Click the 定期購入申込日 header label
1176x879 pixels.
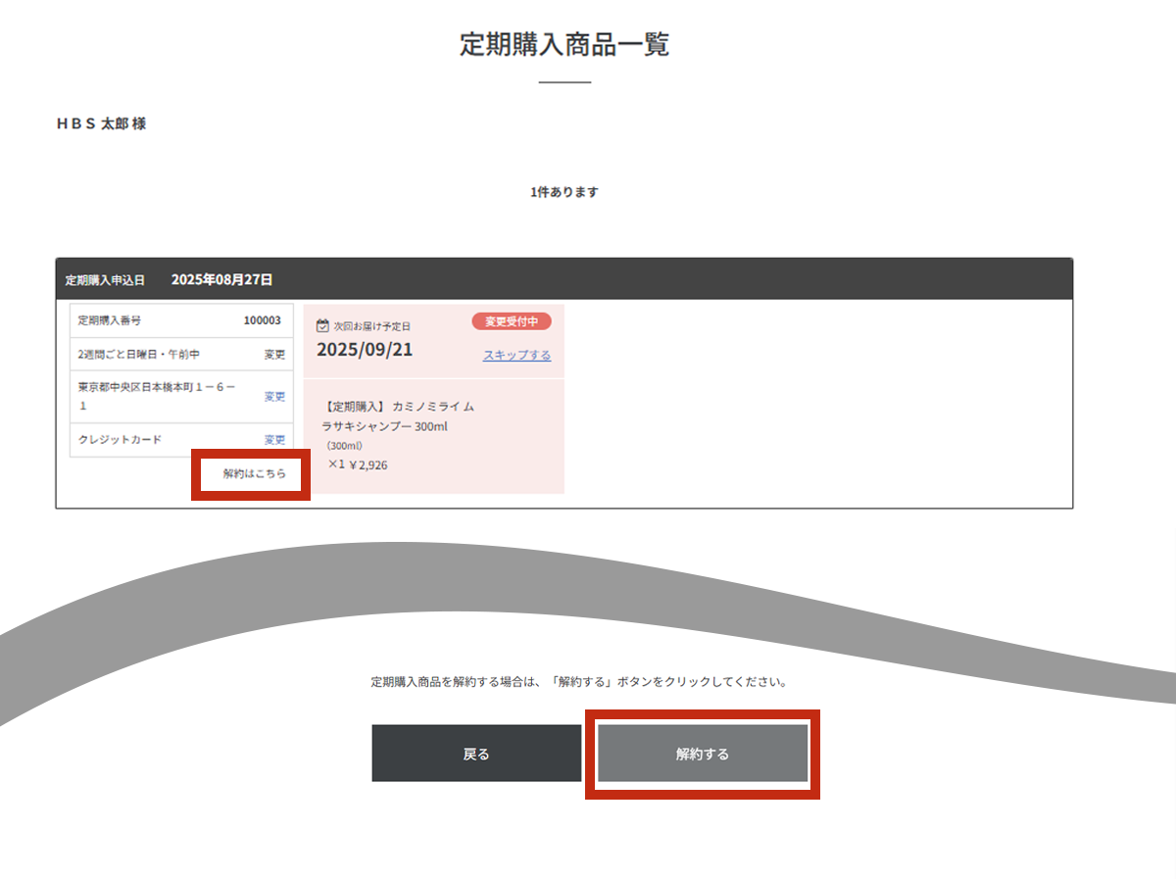point(105,280)
